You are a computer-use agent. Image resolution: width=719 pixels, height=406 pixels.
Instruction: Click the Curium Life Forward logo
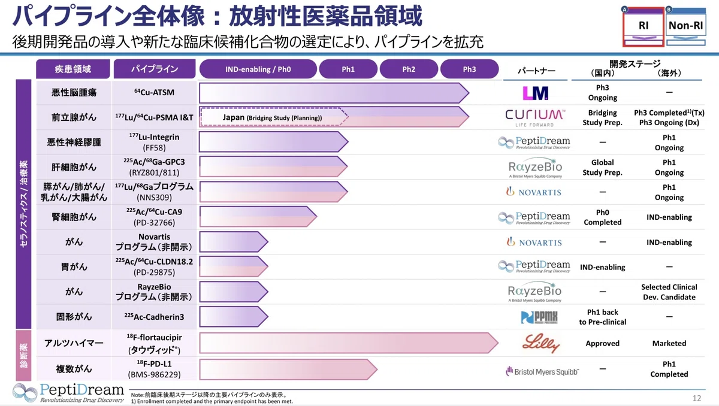[x=534, y=117]
